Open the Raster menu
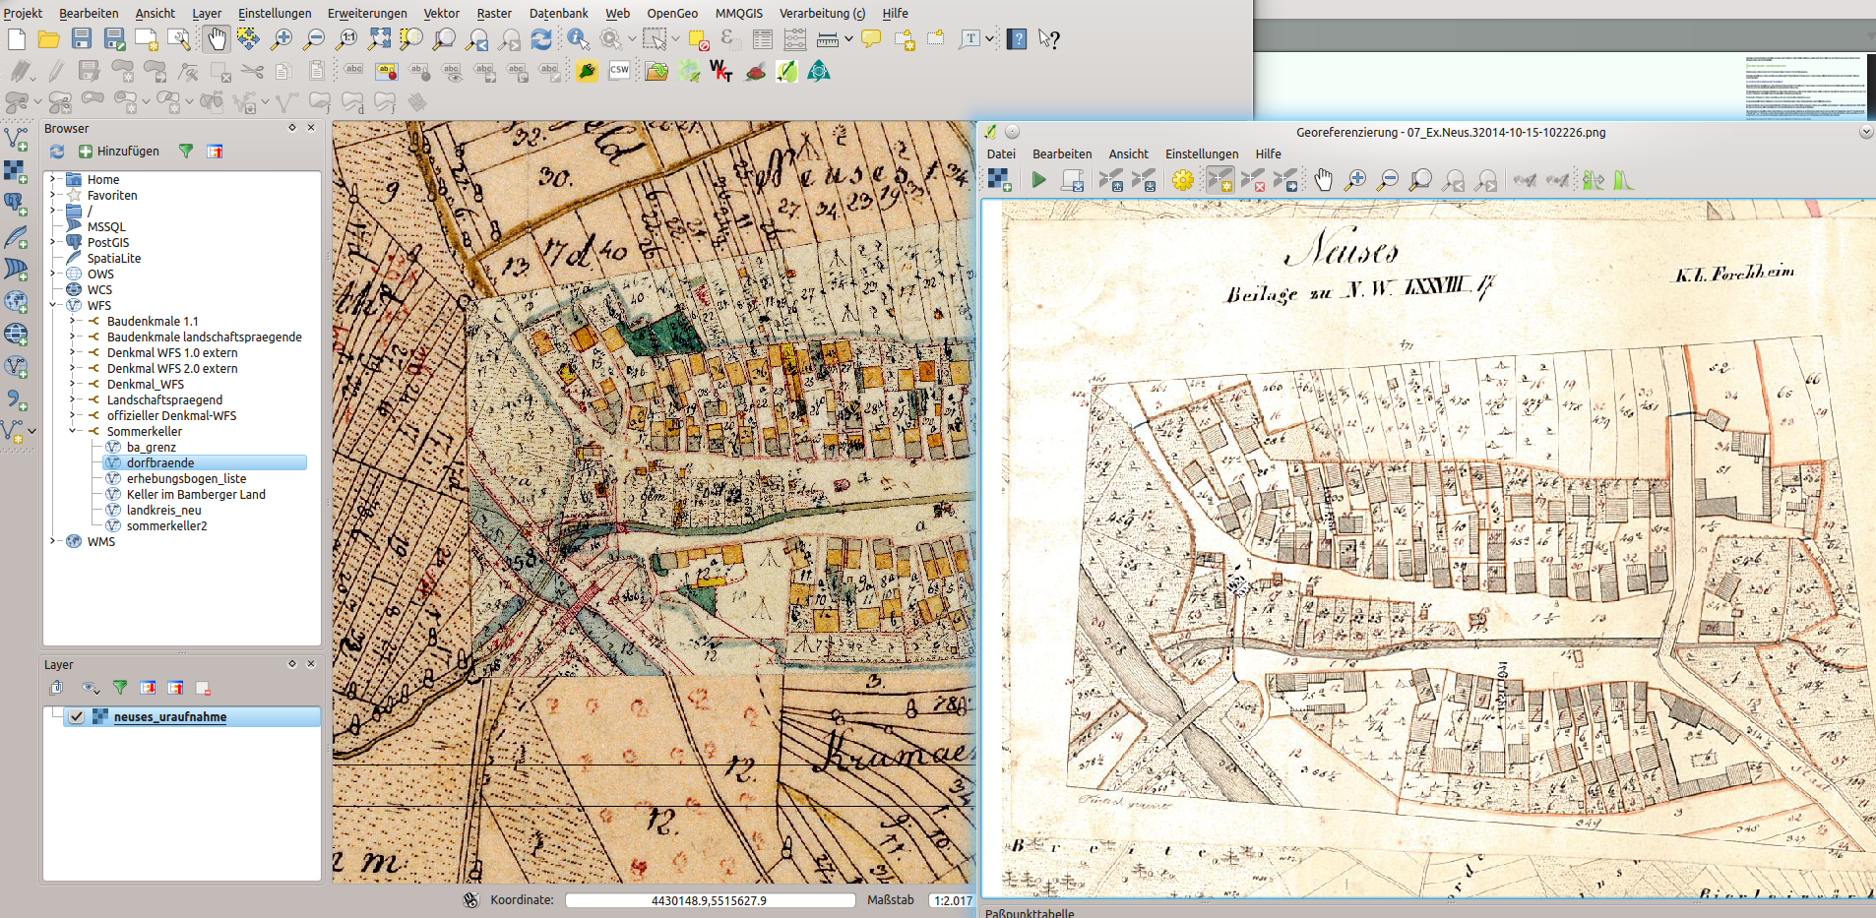The image size is (1876, 918). coord(494,13)
